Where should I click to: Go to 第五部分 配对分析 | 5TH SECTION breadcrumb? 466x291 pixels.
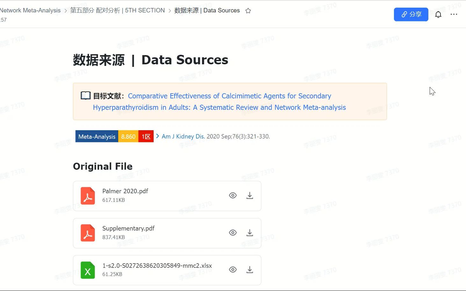(x=117, y=11)
